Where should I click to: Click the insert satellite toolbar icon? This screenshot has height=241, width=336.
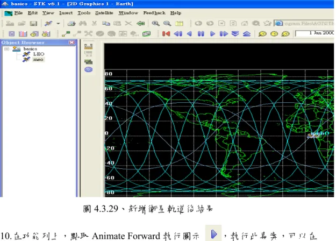(x=48, y=23)
